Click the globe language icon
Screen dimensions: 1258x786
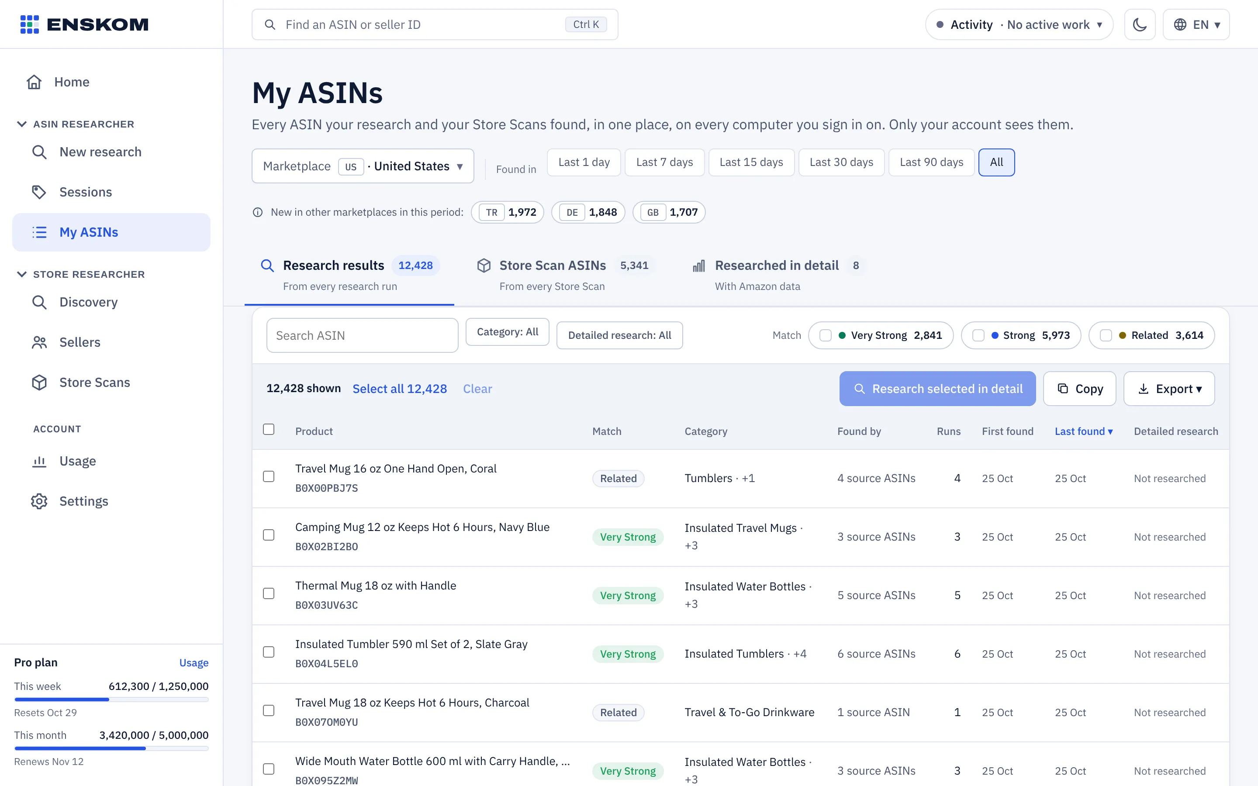pos(1180,24)
